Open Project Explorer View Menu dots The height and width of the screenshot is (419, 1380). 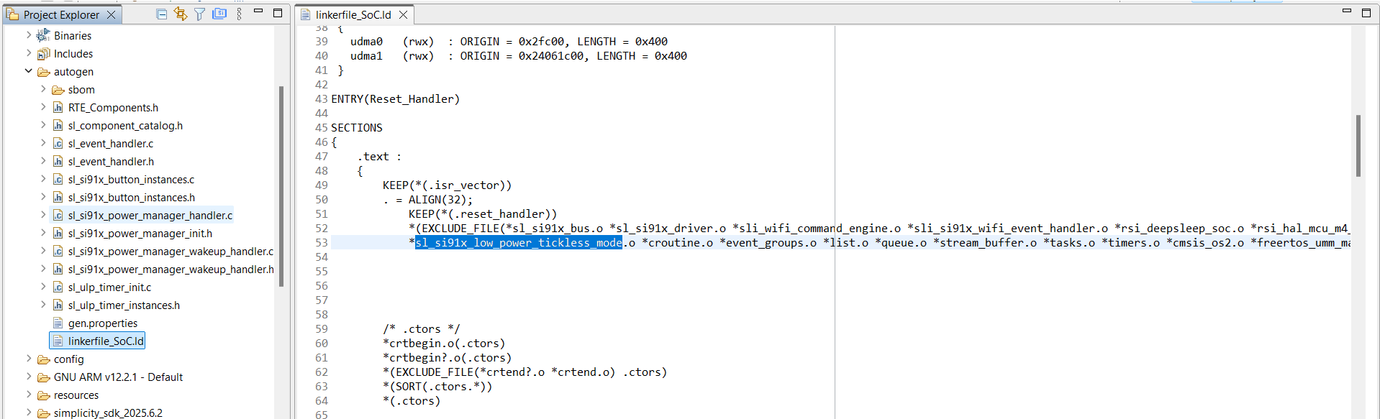tap(239, 14)
